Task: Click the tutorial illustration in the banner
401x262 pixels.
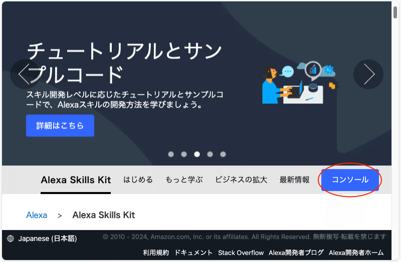Action: [299, 82]
